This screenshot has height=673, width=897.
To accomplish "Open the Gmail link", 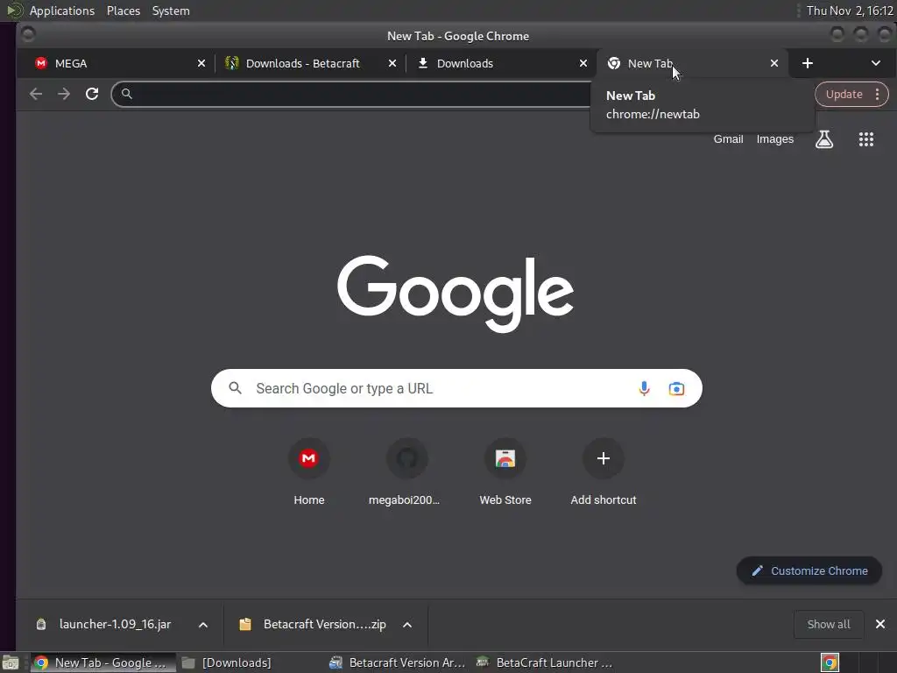I will 728,139.
